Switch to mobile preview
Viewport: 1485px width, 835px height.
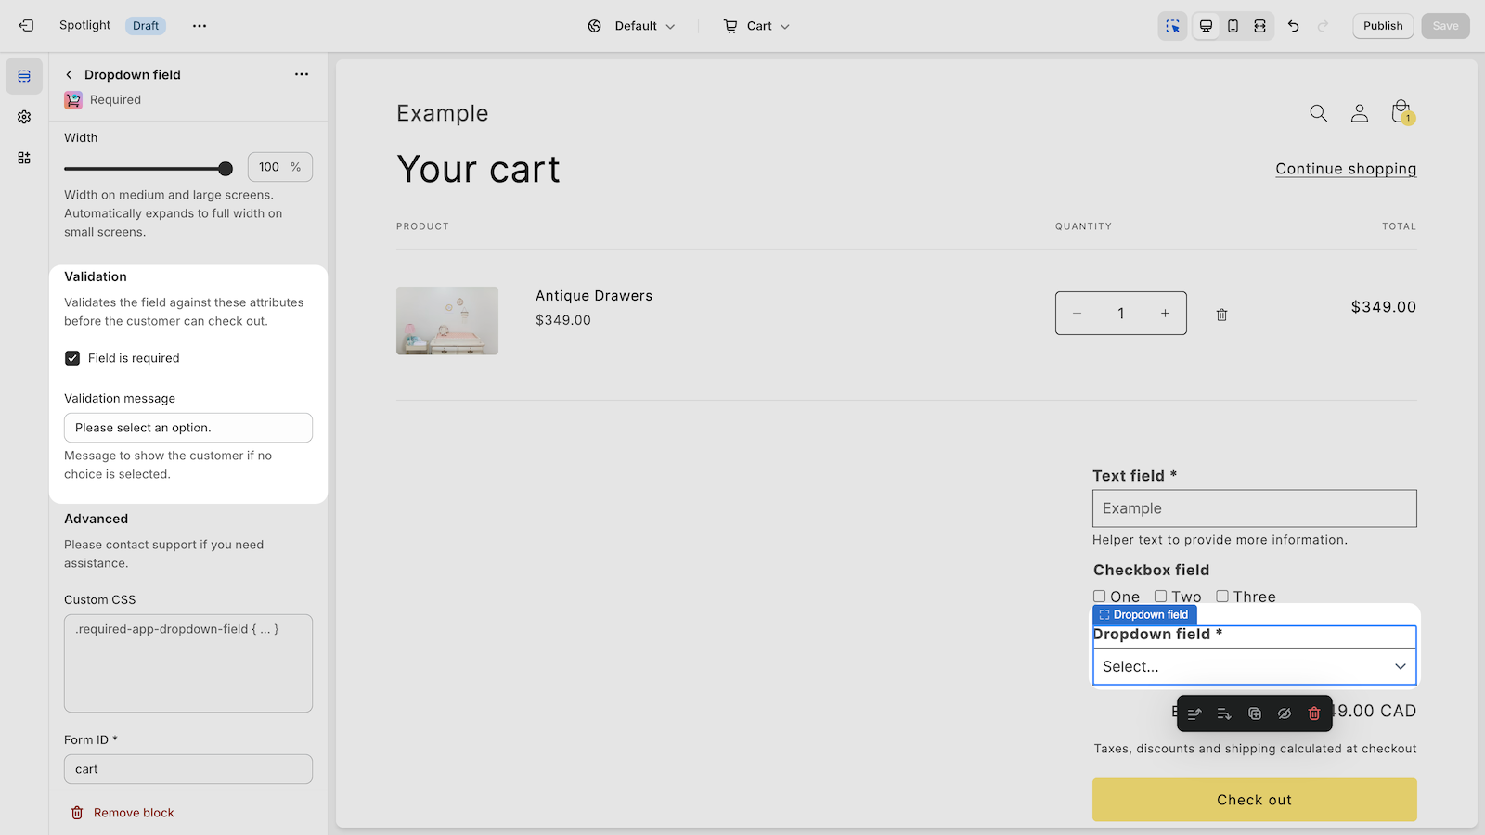click(1233, 26)
